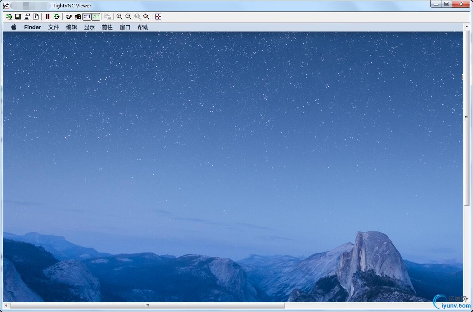Screen dimensions: 473x312
Task: Click Zoom out magnifier icon
Action: point(129,17)
